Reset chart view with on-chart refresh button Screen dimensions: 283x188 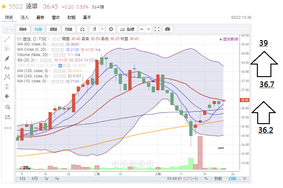[x=133, y=164]
